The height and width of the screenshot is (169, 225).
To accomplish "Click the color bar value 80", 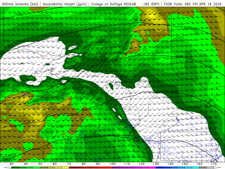I will 84,164.
